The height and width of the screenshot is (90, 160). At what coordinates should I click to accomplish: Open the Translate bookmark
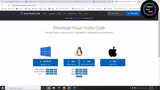(43, 9)
